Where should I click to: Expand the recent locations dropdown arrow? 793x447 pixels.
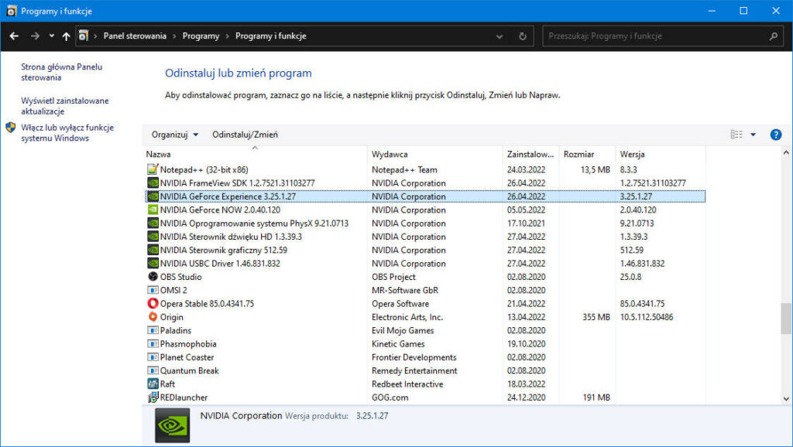tap(51, 36)
